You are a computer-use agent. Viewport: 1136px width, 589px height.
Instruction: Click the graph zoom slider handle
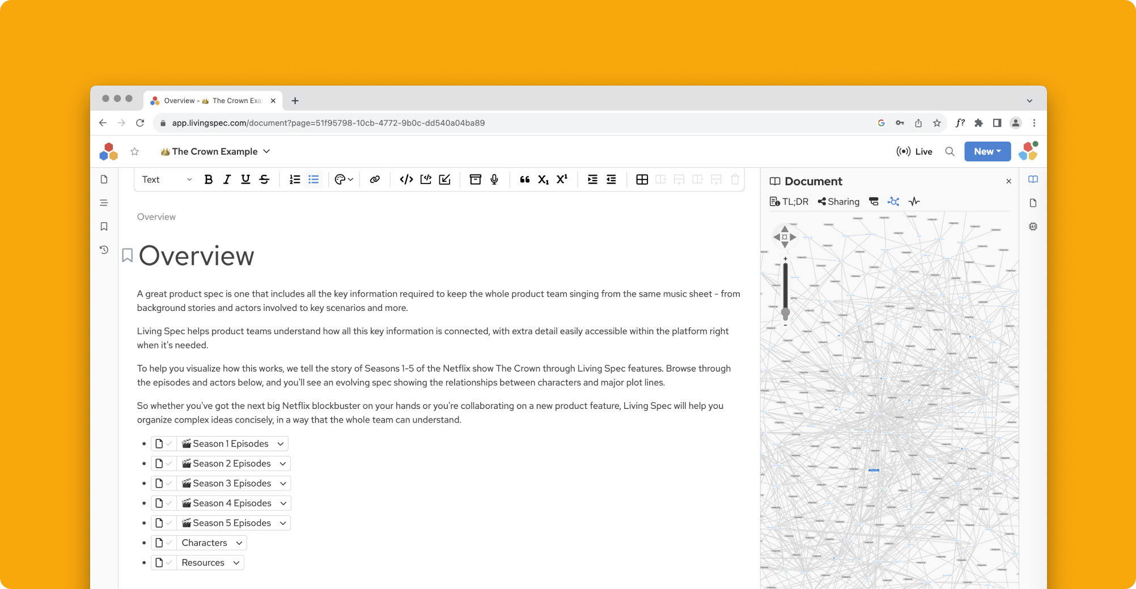pos(785,313)
